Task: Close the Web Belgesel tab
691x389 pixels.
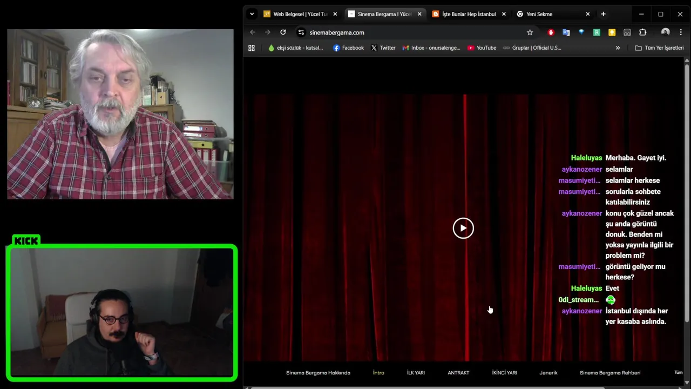Action: [335, 14]
